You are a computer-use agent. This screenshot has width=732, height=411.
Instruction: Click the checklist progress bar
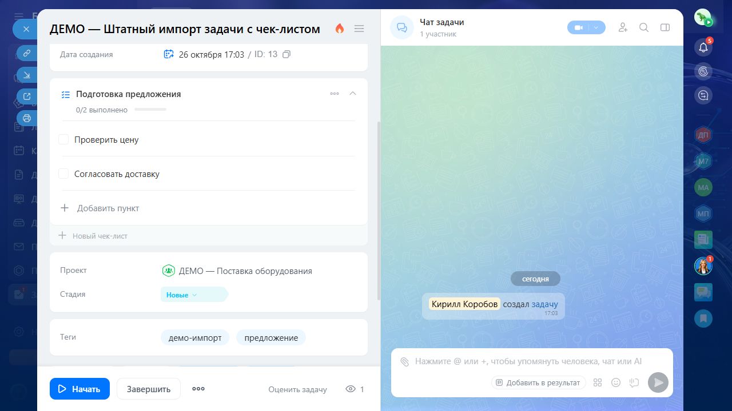tap(150, 110)
